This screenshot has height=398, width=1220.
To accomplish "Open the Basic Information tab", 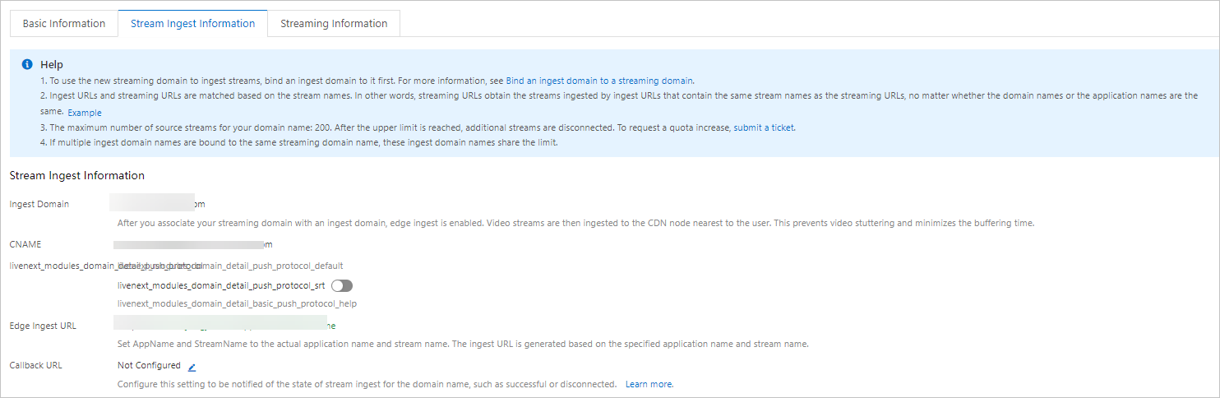I will (x=64, y=24).
